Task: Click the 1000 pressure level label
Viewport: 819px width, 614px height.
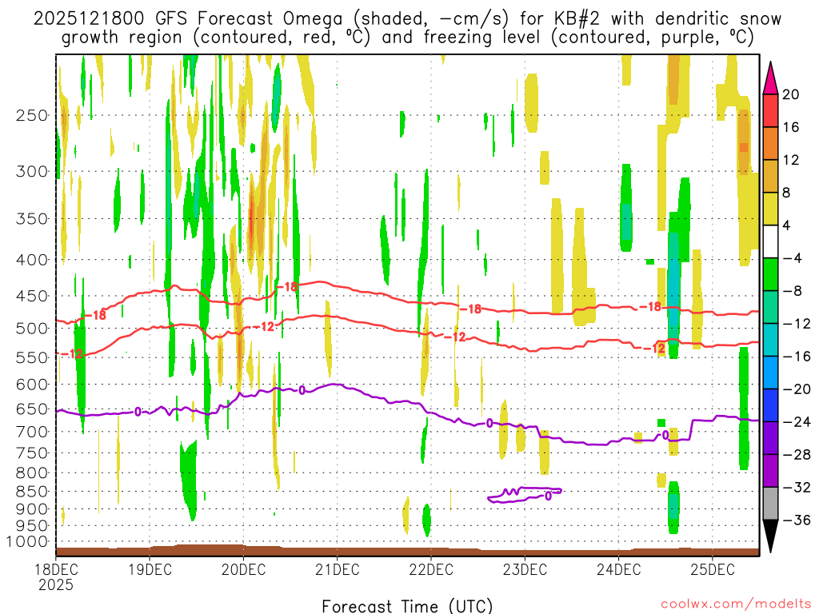Action: (27, 542)
